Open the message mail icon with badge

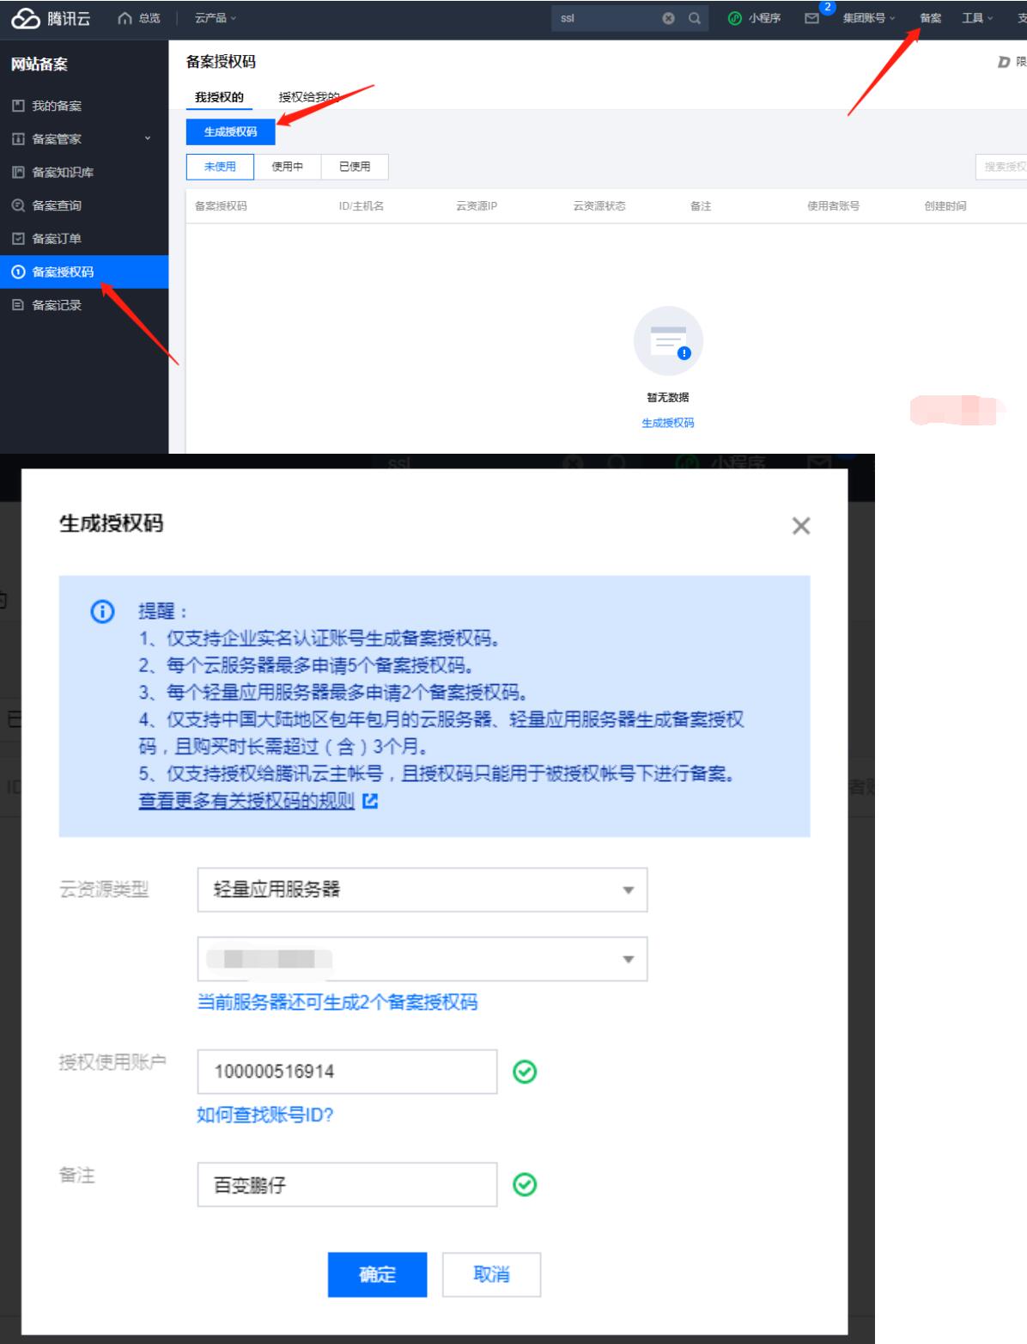[811, 18]
